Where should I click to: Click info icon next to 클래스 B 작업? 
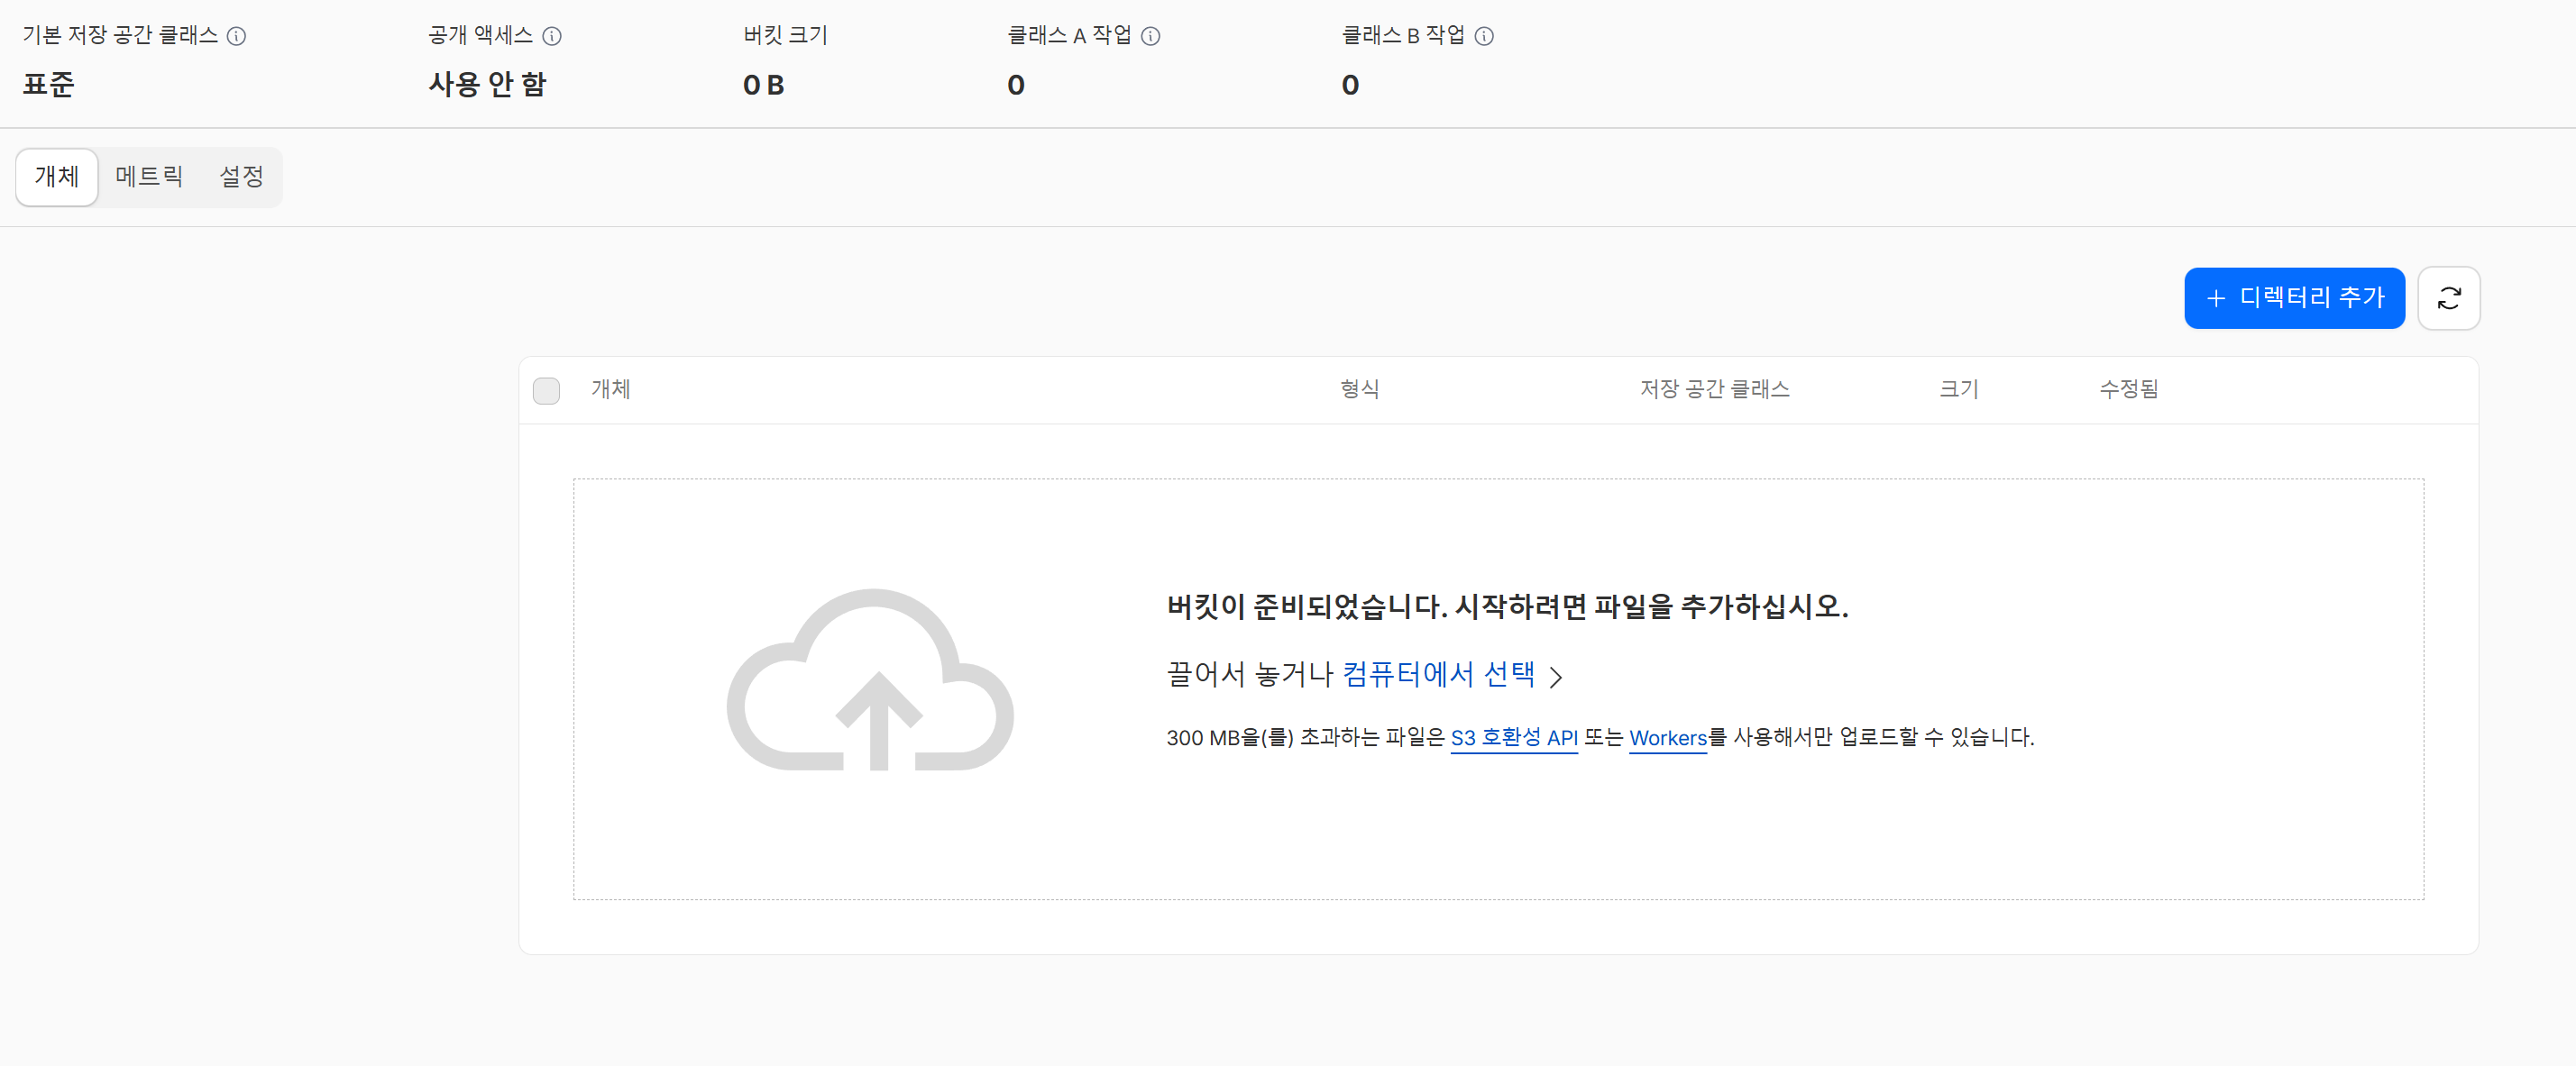pos(1484,36)
